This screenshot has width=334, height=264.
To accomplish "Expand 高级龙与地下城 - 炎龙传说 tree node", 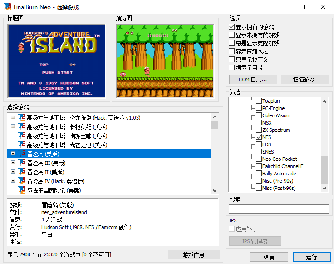I will click(x=13, y=117).
